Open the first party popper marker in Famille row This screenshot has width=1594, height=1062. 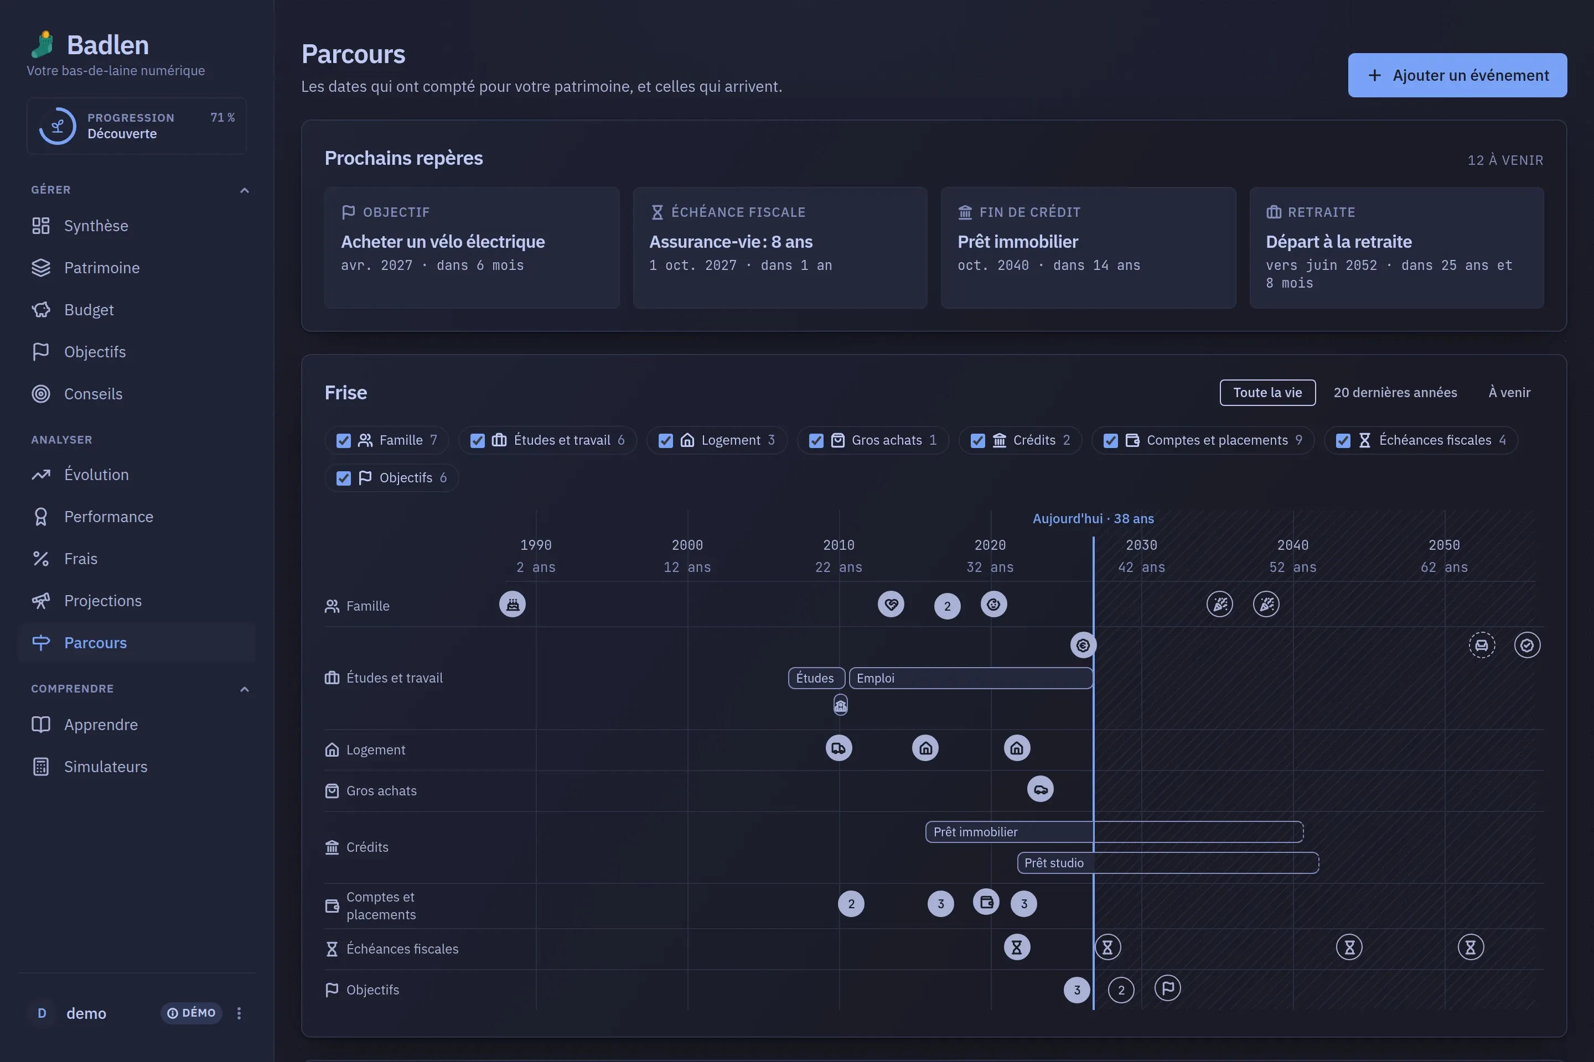pos(1220,604)
